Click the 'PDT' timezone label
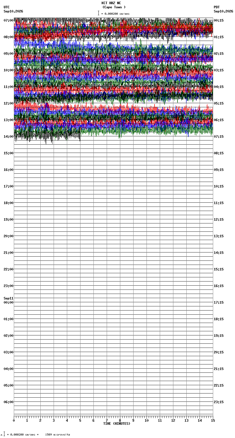Image resolution: width=235 pixels, height=438 pixels. (x=217, y=7)
